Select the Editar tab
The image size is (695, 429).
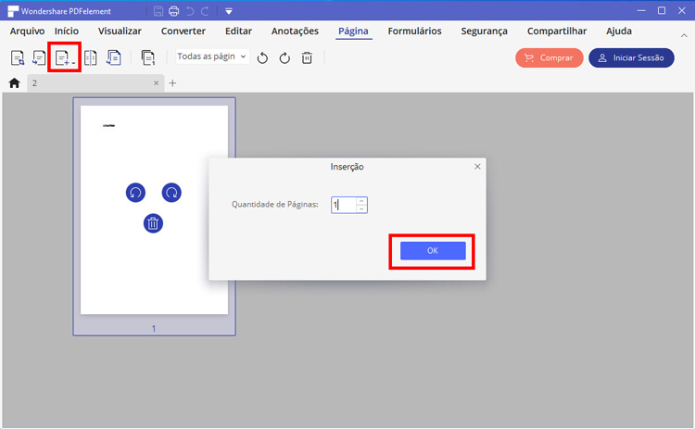click(x=238, y=31)
